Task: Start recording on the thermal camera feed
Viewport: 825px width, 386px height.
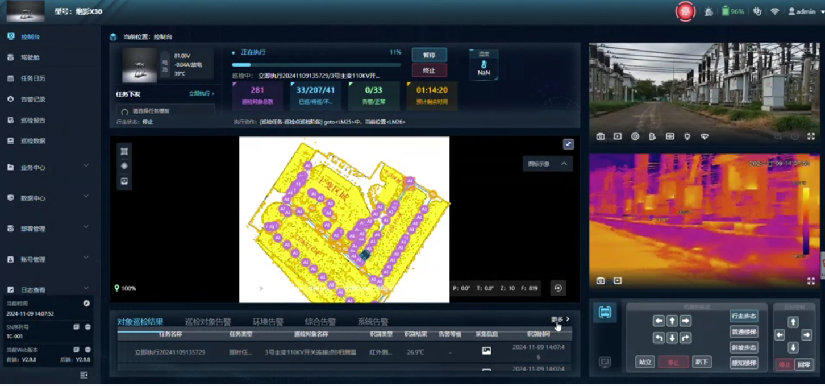Action: click(618, 281)
